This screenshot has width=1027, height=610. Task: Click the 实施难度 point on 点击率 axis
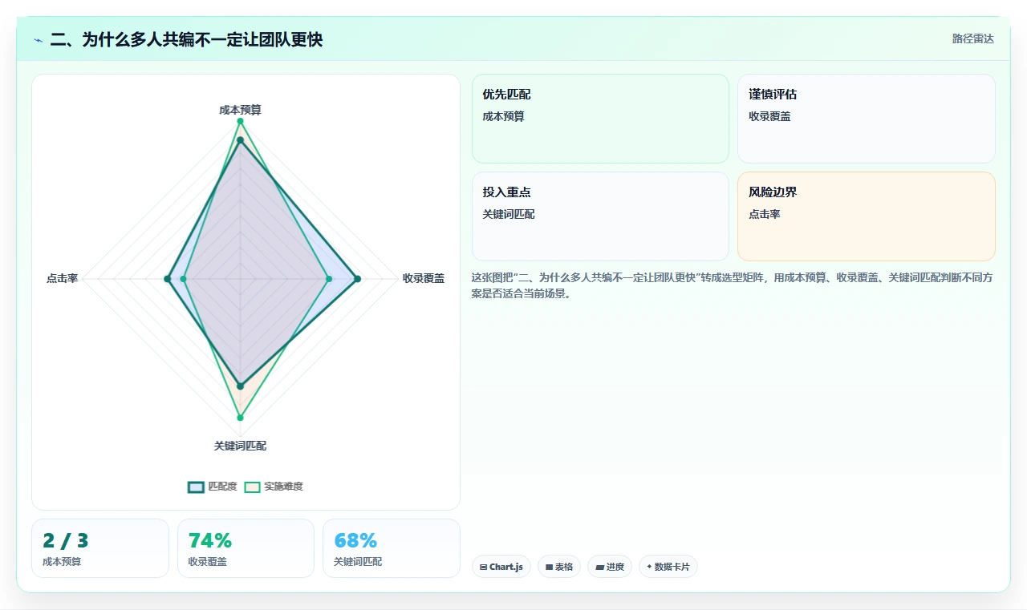(184, 279)
